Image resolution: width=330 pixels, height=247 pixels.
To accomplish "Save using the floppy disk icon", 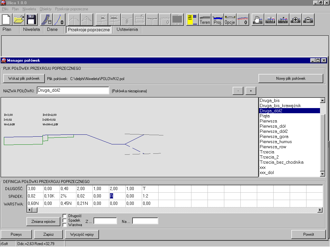I will point(32,20).
